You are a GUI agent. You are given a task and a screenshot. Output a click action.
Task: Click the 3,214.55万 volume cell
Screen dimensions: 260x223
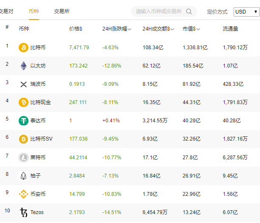(155, 121)
